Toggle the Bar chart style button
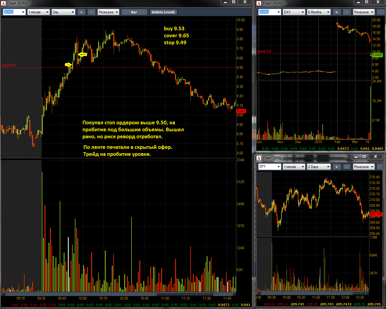 pyautogui.click(x=134, y=12)
